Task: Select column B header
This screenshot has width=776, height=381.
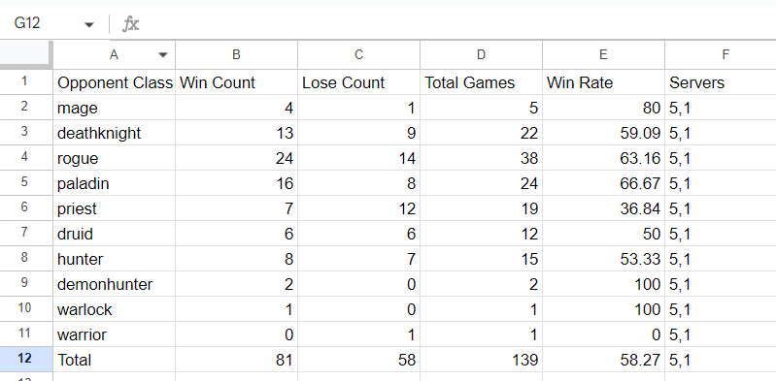Action: (x=236, y=55)
